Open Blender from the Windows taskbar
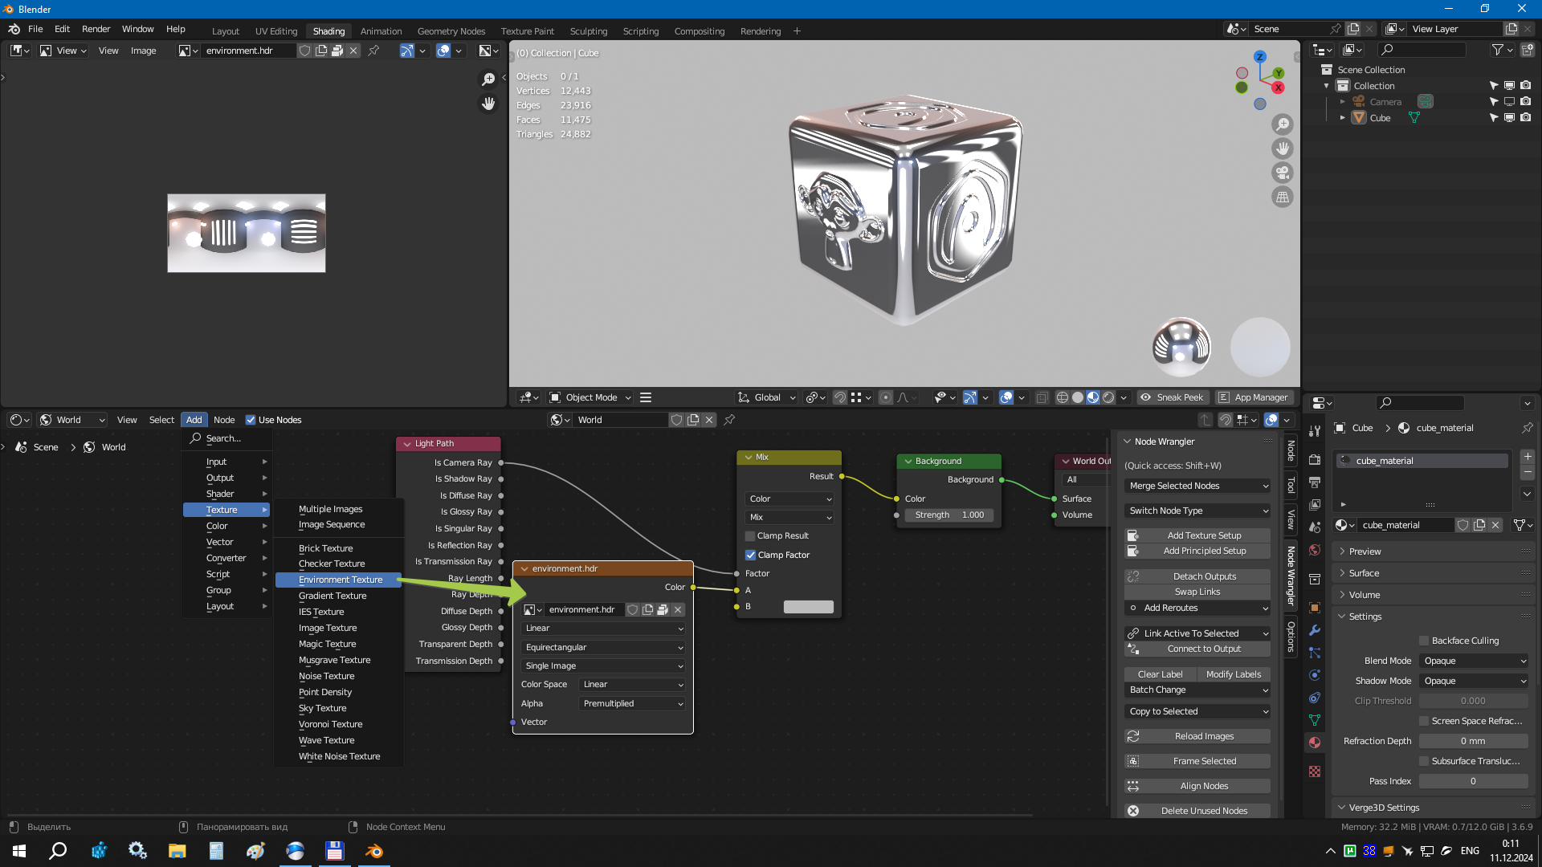This screenshot has height=867, width=1542. tap(374, 851)
